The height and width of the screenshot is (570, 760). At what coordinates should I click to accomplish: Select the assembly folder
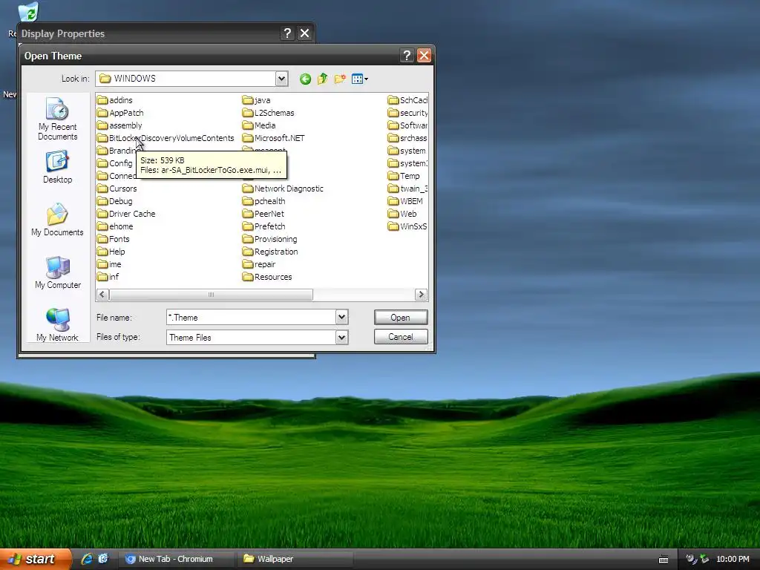119,125
